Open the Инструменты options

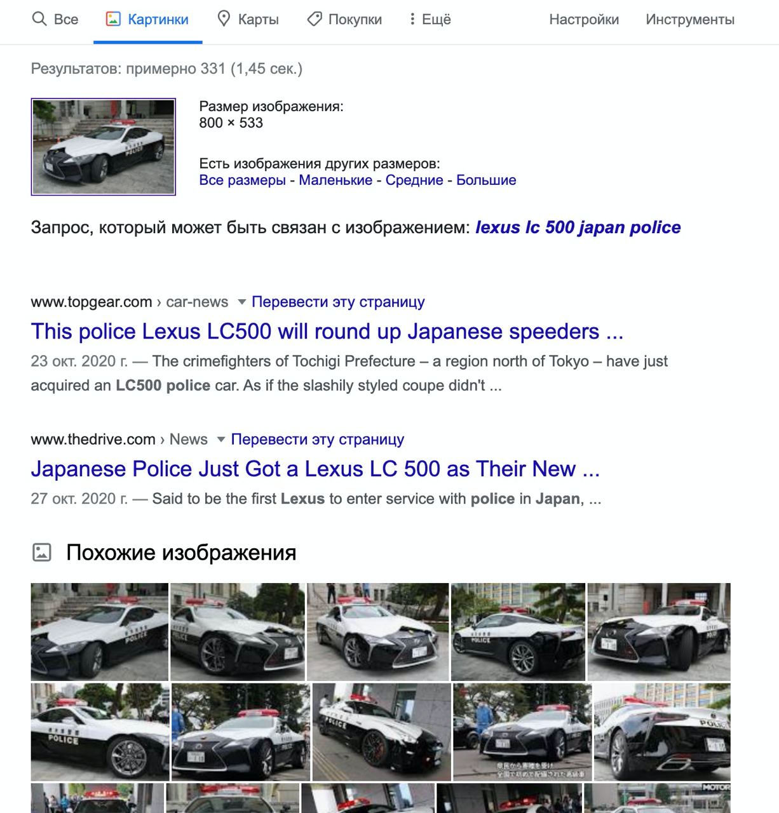point(690,20)
